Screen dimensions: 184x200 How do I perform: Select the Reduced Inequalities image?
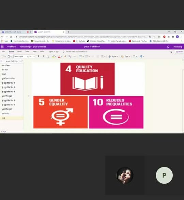[x=116, y=112]
